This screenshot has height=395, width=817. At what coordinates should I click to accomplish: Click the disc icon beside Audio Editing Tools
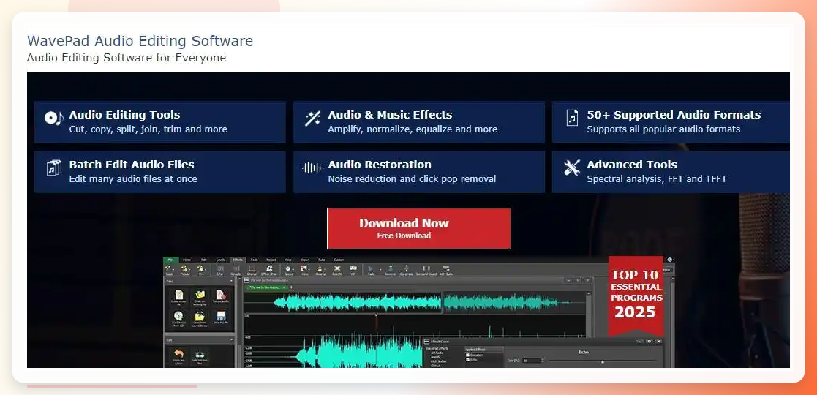[53, 118]
